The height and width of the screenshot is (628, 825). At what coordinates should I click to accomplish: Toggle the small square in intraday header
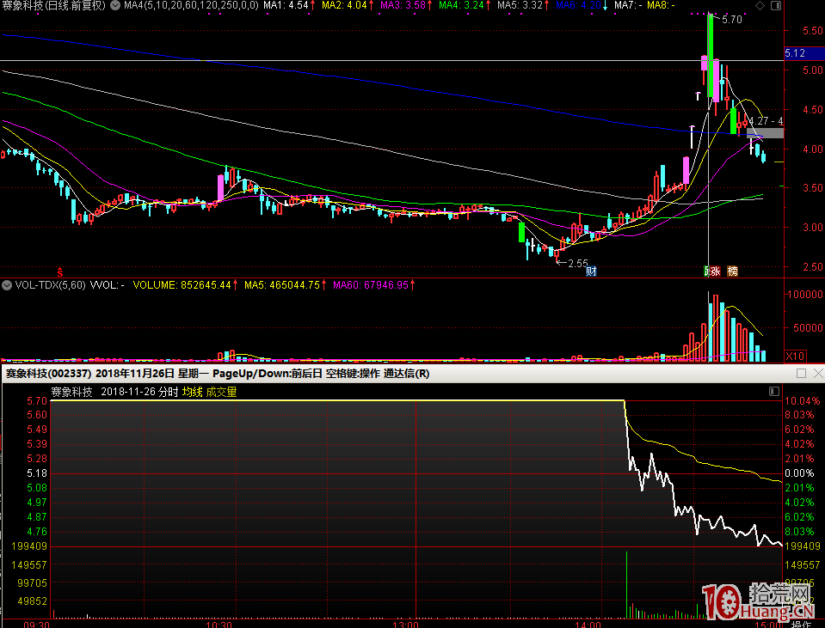(x=773, y=392)
